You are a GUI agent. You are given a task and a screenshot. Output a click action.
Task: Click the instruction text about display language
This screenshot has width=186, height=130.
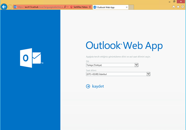(118, 57)
